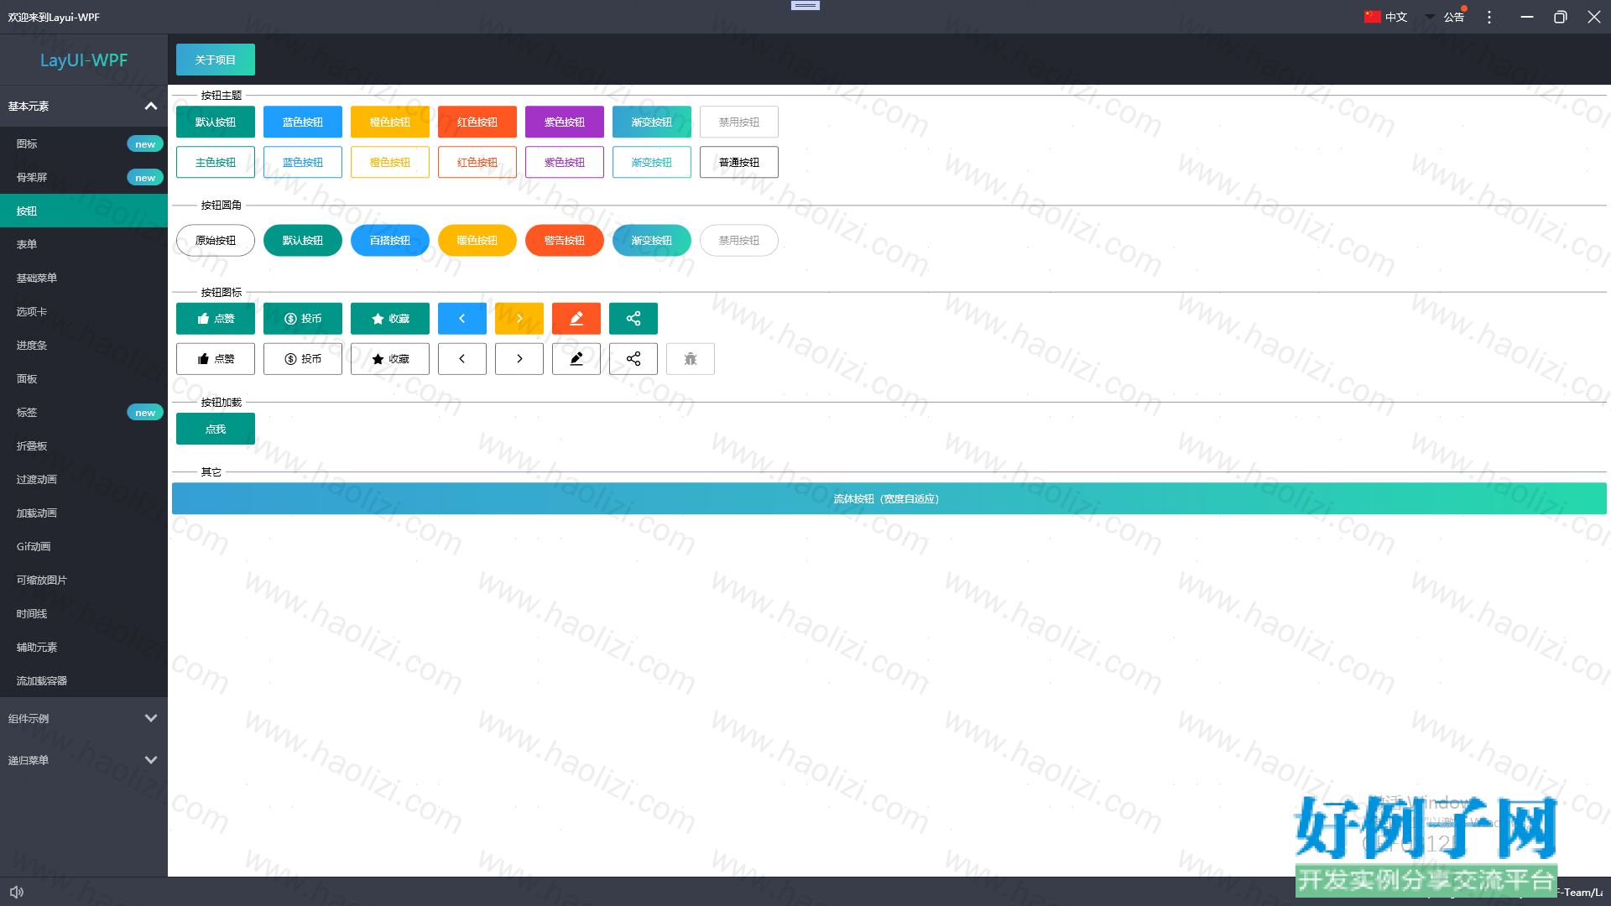Expand the 递归菜单 menu section
1611x906 pixels.
[x=84, y=760]
